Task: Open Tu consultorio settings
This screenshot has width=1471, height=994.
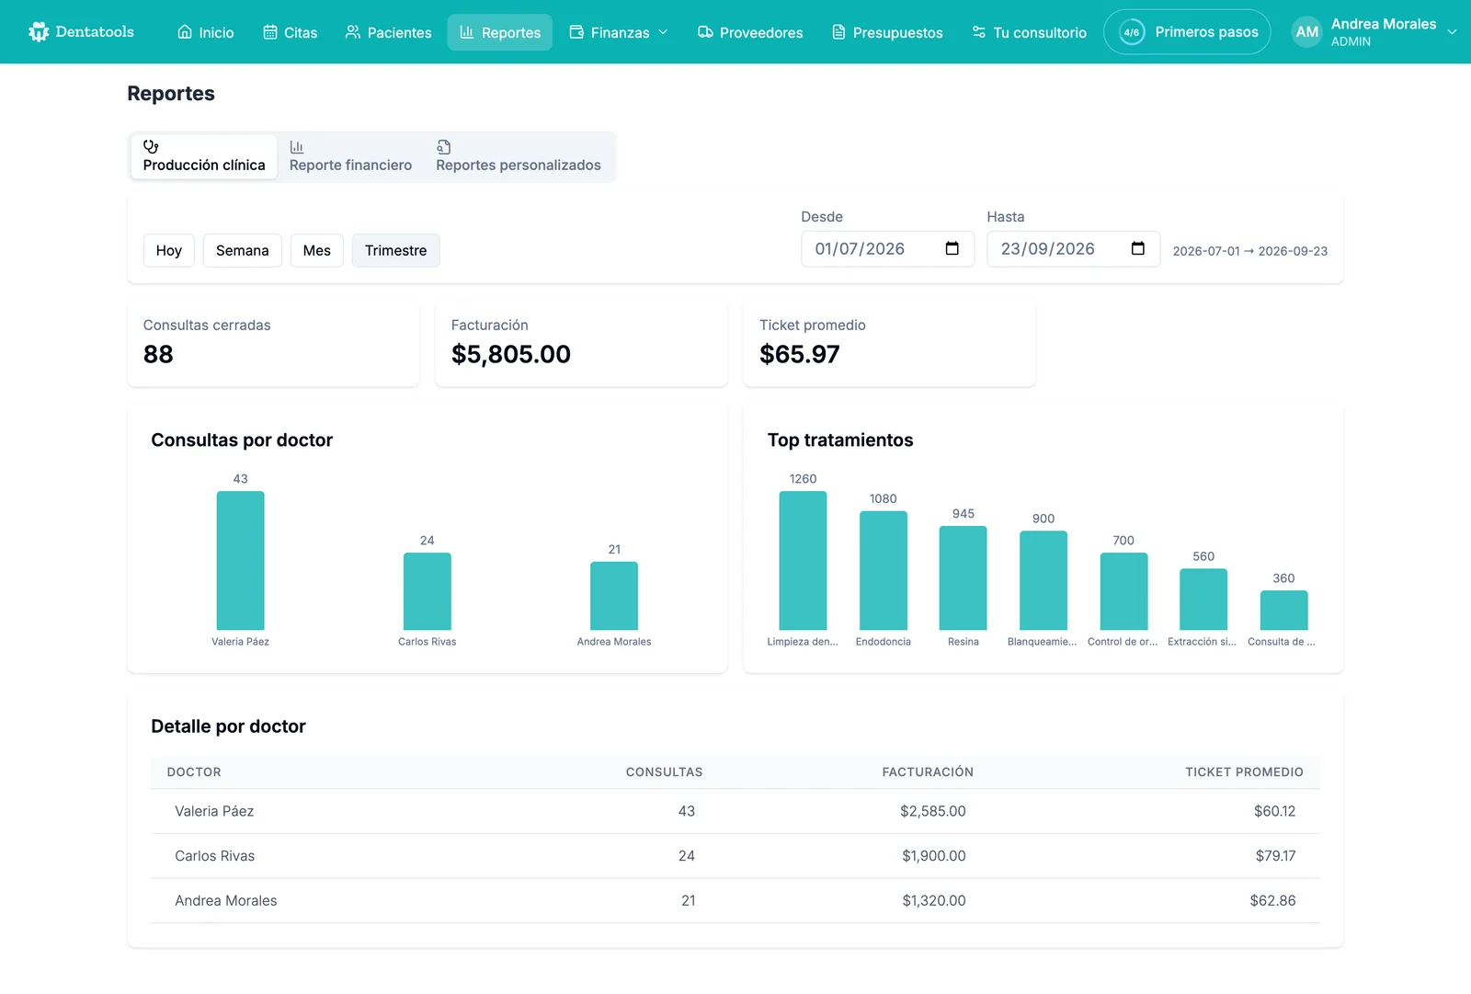Action: (x=1029, y=32)
